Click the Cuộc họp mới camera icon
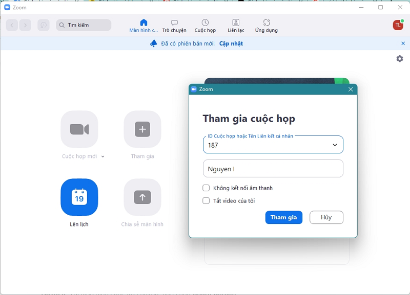The height and width of the screenshot is (295, 410). click(79, 129)
